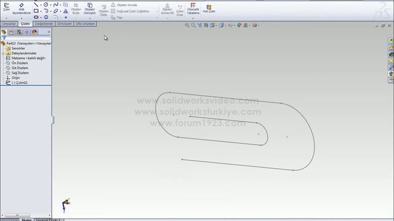Click the Objeleri Buda trim tool
The image size is (394, 221).
(x=76, y=9)
